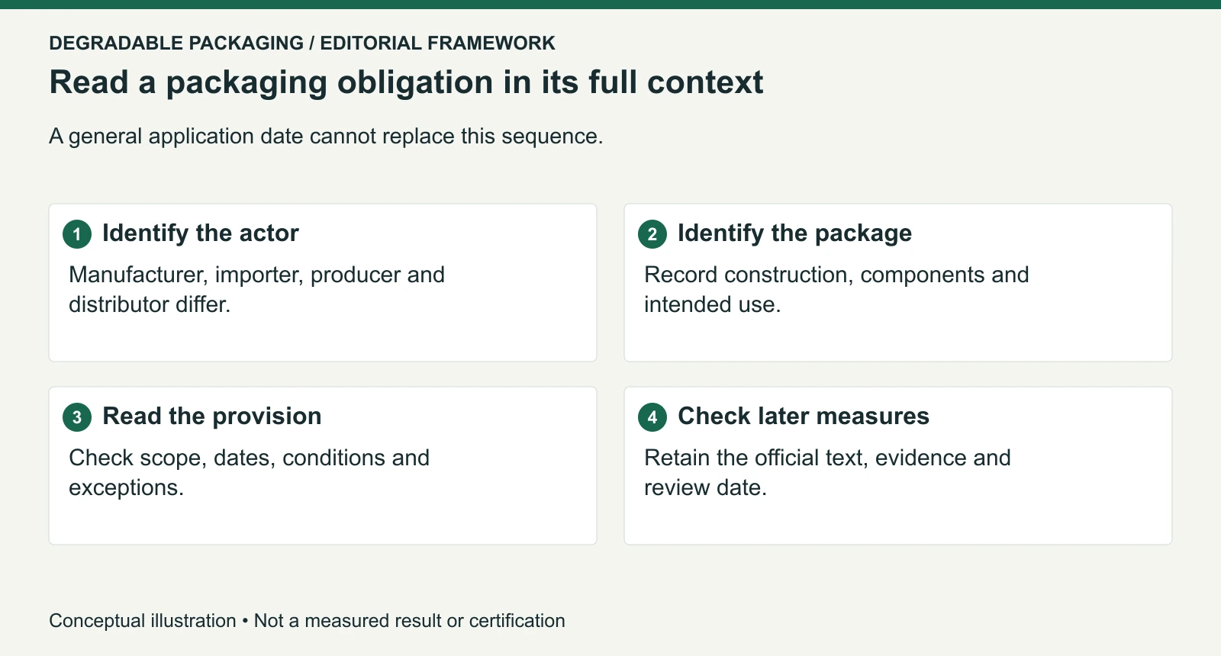
Task: Click the 'DEGRADABLE PACKAGING / EDITORIAL FRAMEWORK' label
Action: tap(302, 43)
